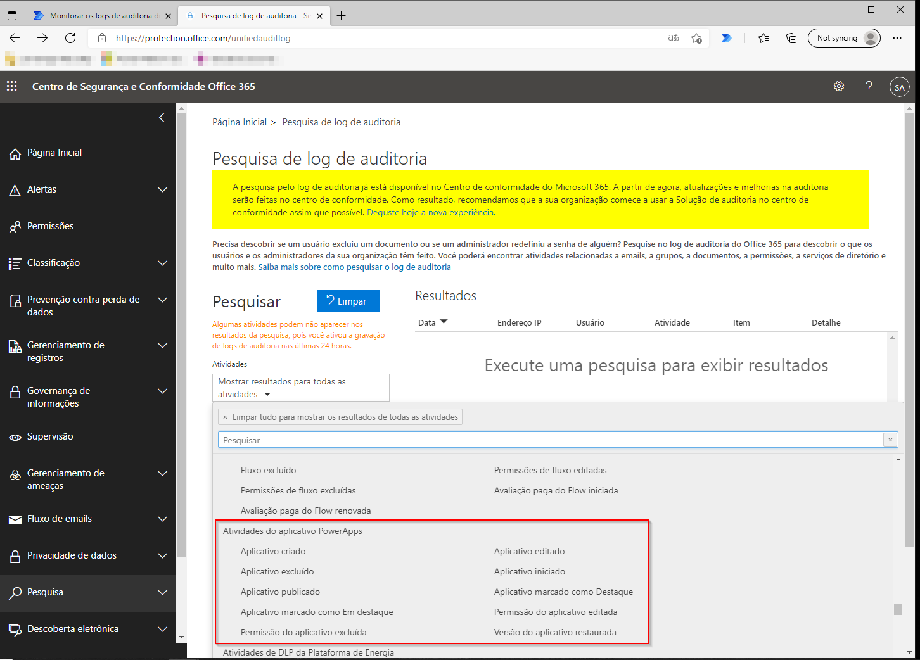
Task: Open the Deguste hoje a nova experiência link
Action: tap(430, 212)
